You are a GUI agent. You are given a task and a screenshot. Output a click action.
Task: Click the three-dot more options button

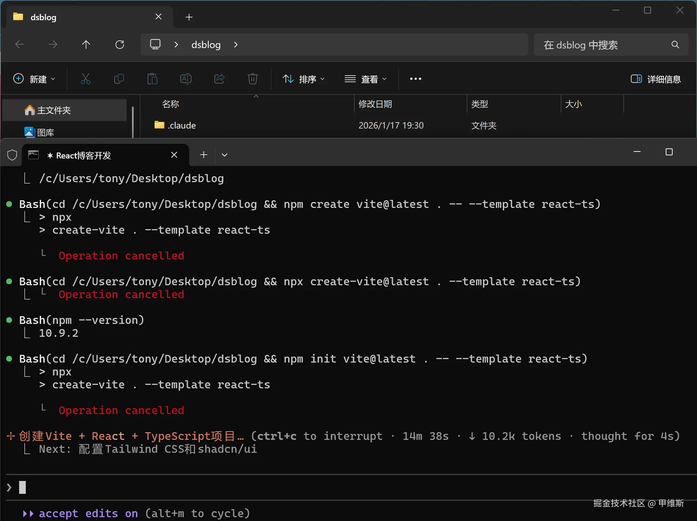(415, 79)
